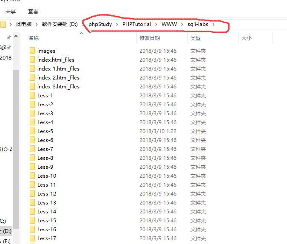Image resolution: width=287 pixels, height=244 pixels.
Task: Expand chevron before 此电脑 breadcrumb
Action: [11, 24]
